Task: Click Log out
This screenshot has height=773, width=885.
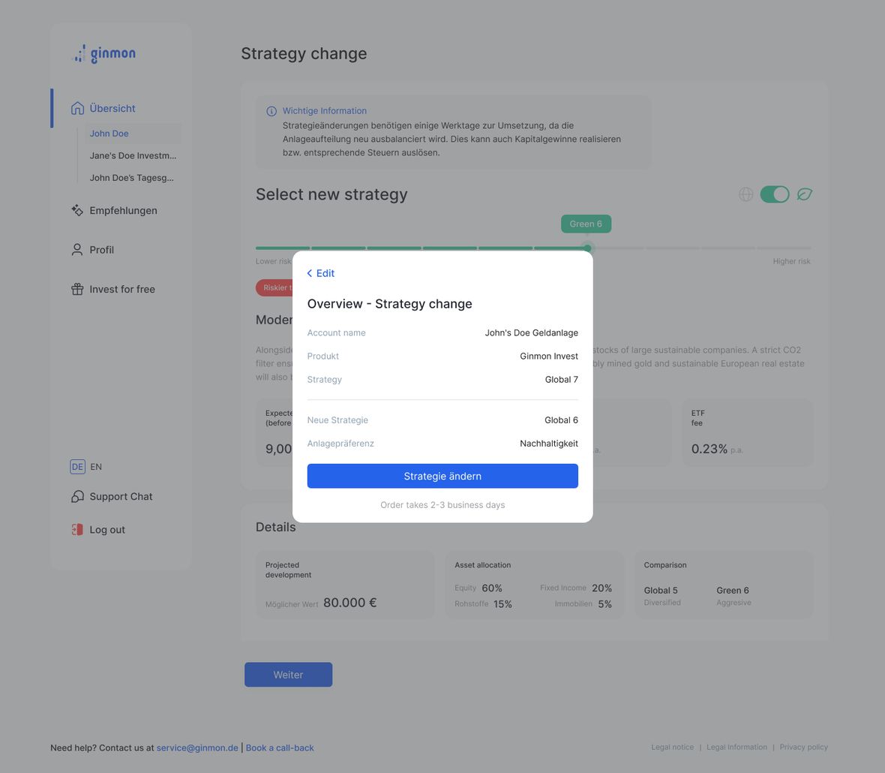Action: point(107,530)
